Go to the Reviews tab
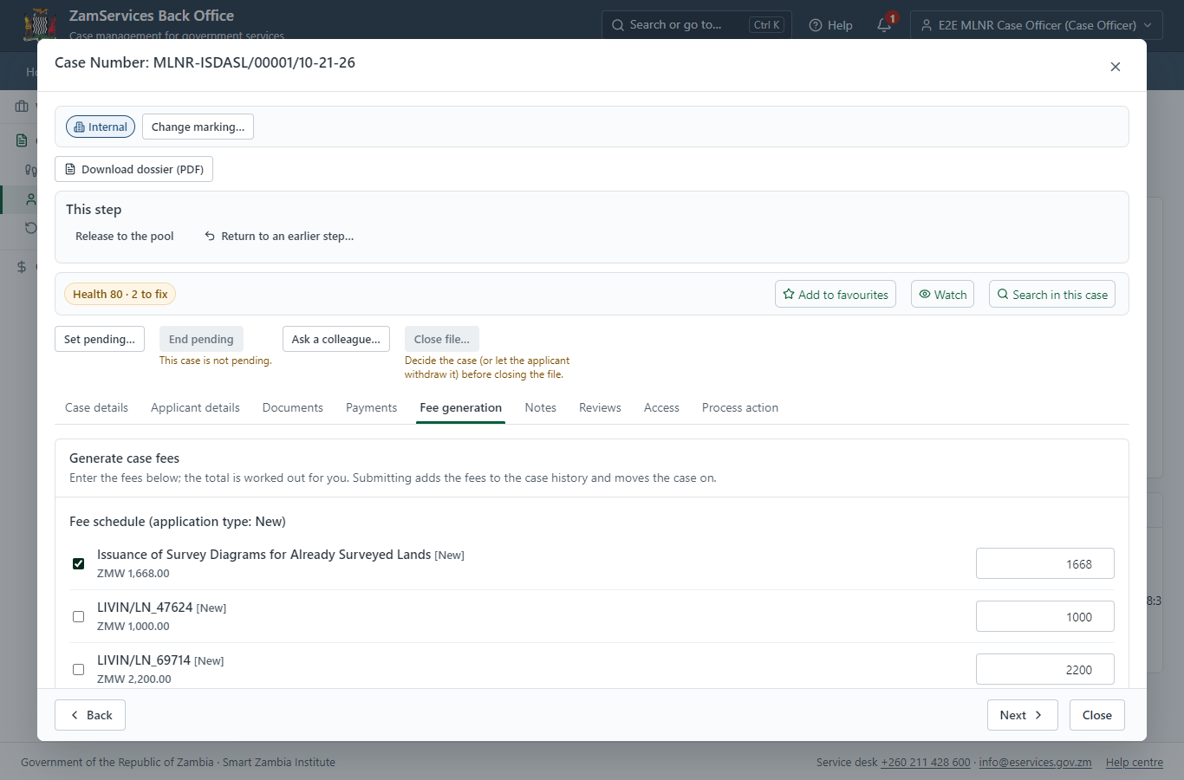 tap(600, 407)
